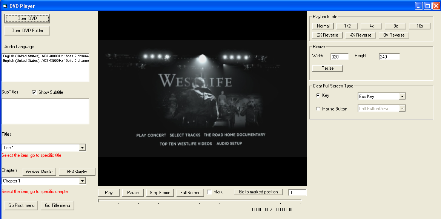
Task: Enable the Mark checkbox
Action: coord(209,192)
